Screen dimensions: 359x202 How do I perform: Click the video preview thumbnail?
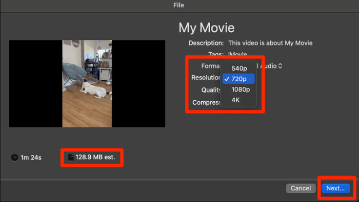click(x=87, y=83)
